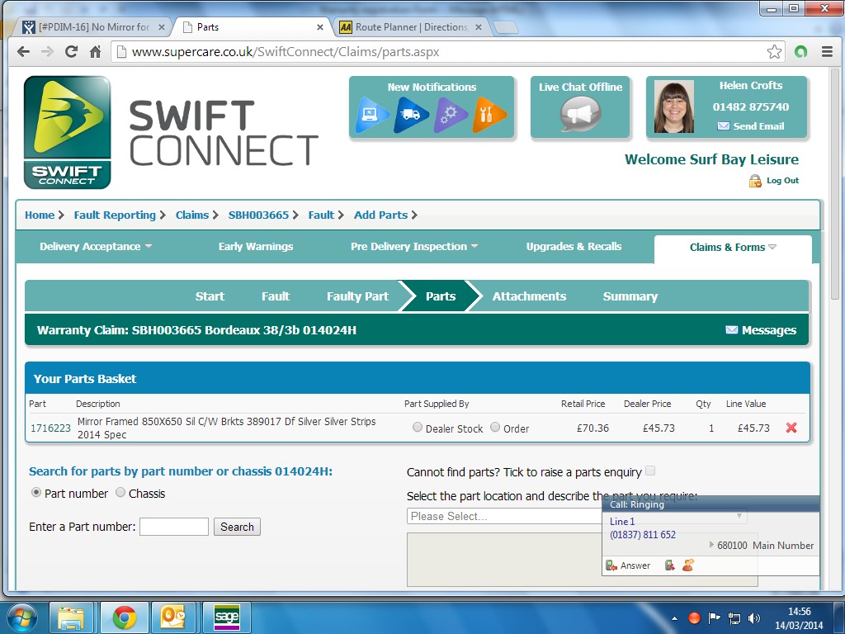Open the delivery truck notification icon
The width and height of the screenshot is (845, 634).
(412, 114)
